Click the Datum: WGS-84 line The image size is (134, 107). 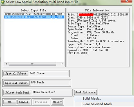[83, 38]
